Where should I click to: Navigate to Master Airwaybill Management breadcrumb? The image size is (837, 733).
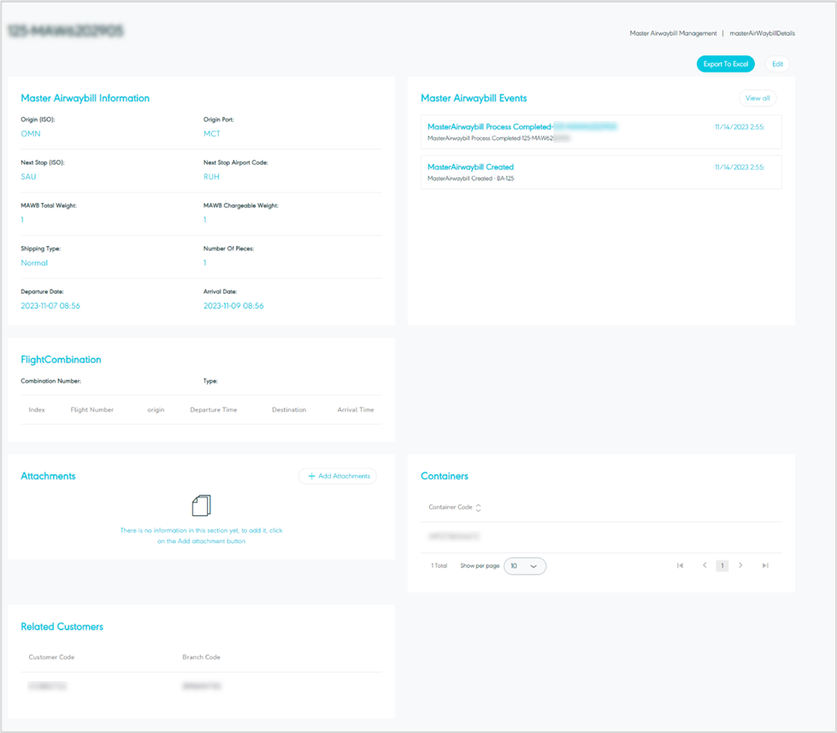[x=673, y=33]
